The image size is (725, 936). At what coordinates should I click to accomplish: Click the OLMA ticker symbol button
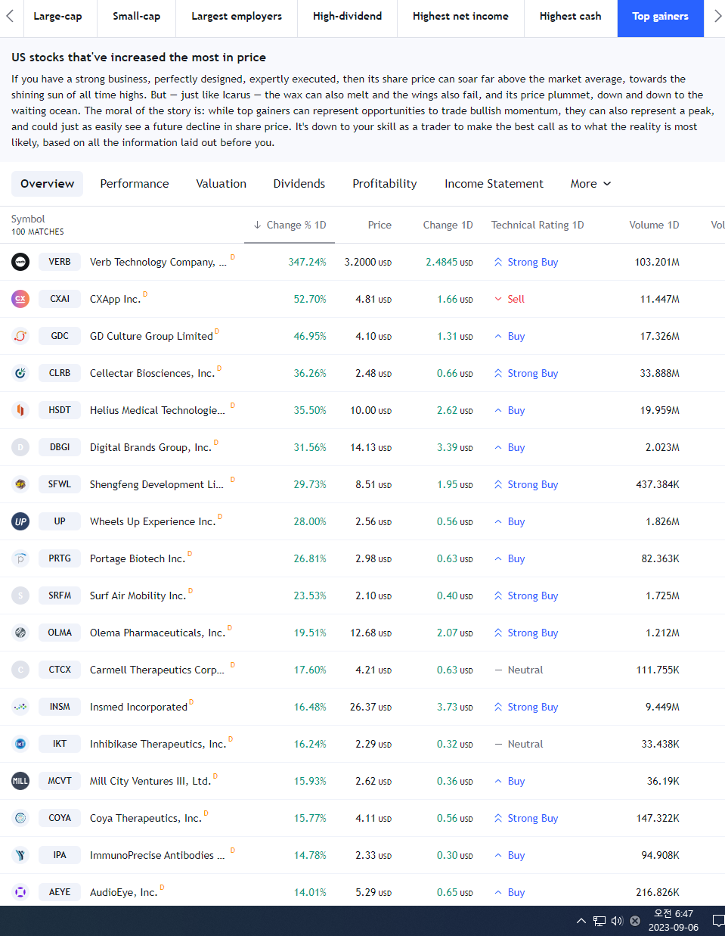60,633
